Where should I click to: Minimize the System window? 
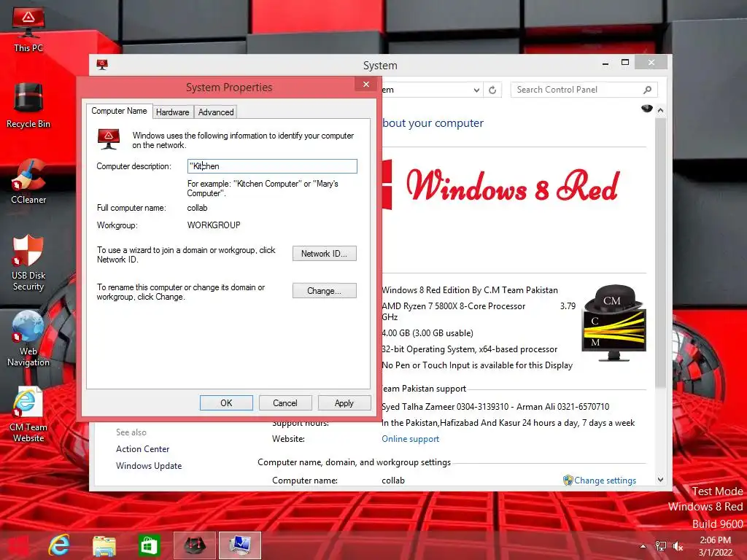coord(605,63)
